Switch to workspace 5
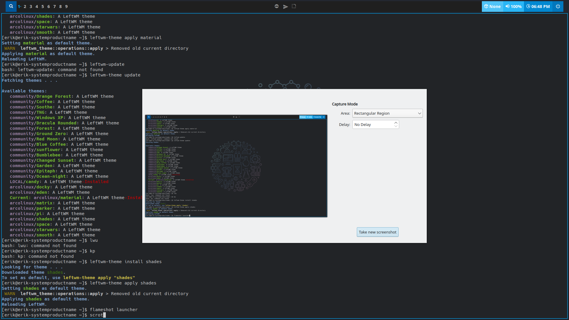The width and height of the screenshot is (569, 320). [43, 7]
